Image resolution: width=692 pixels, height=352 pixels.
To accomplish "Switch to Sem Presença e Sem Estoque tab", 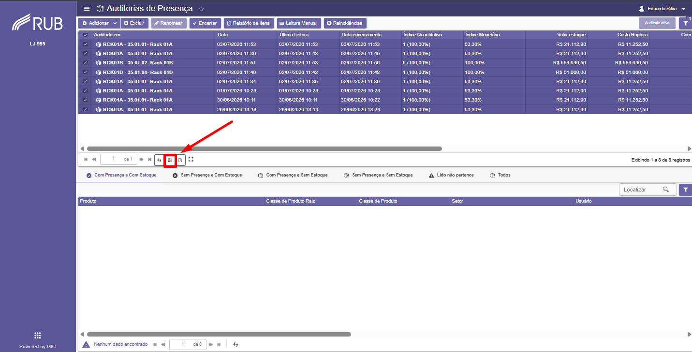I will [378, 175].
